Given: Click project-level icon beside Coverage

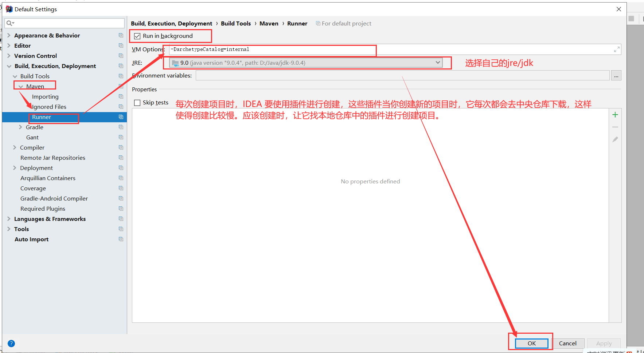Looking at the screenshot, I should point(121,188).
